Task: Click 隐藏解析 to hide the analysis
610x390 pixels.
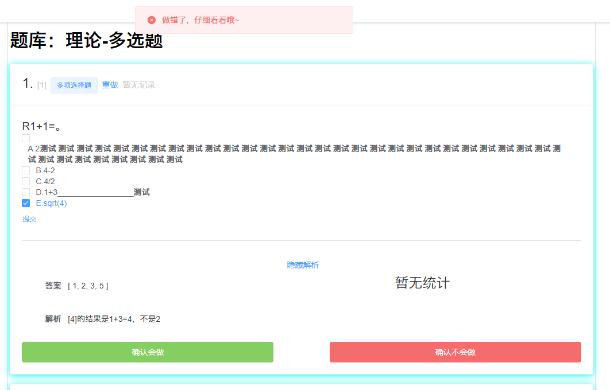Action: point(303,265)
